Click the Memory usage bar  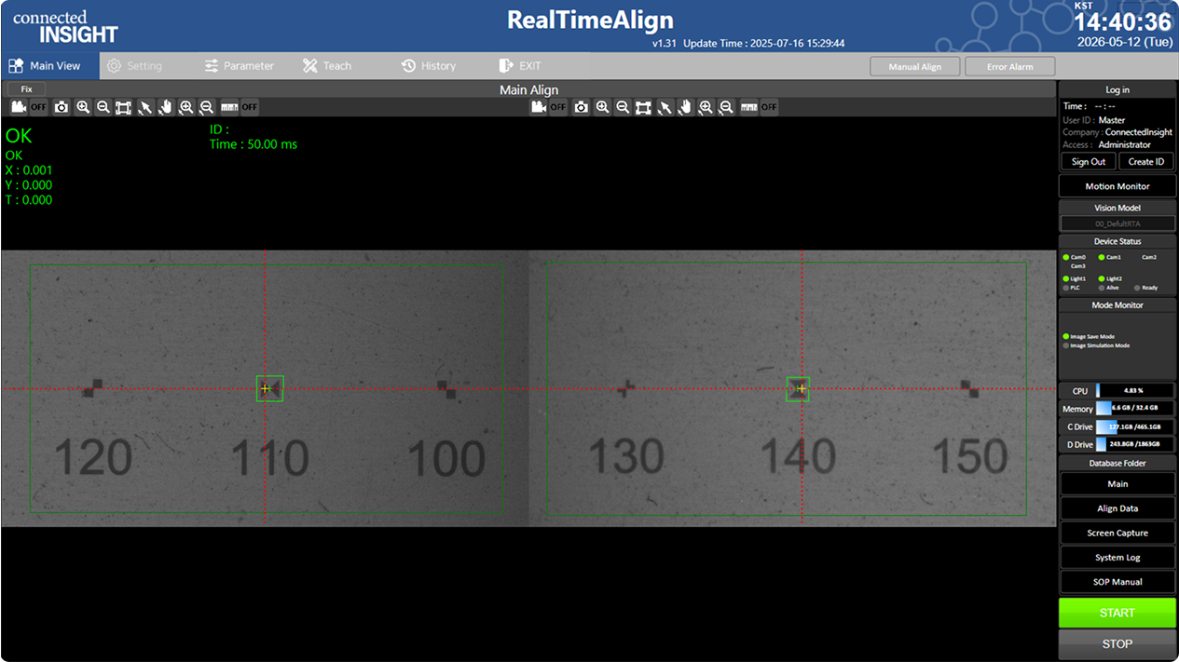tap(1135, 409)
